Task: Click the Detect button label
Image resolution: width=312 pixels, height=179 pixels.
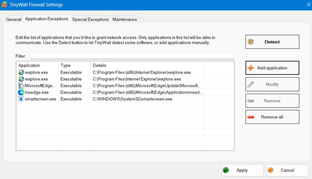Action: point(272,42)
